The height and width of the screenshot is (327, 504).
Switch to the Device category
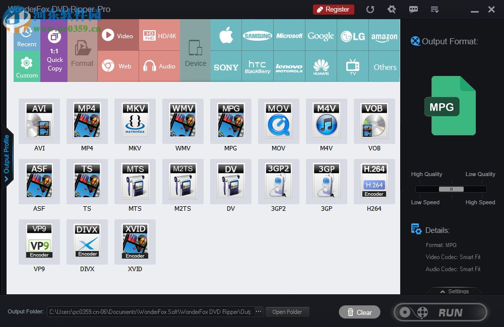pyautogui.click(x=196, y=50)
